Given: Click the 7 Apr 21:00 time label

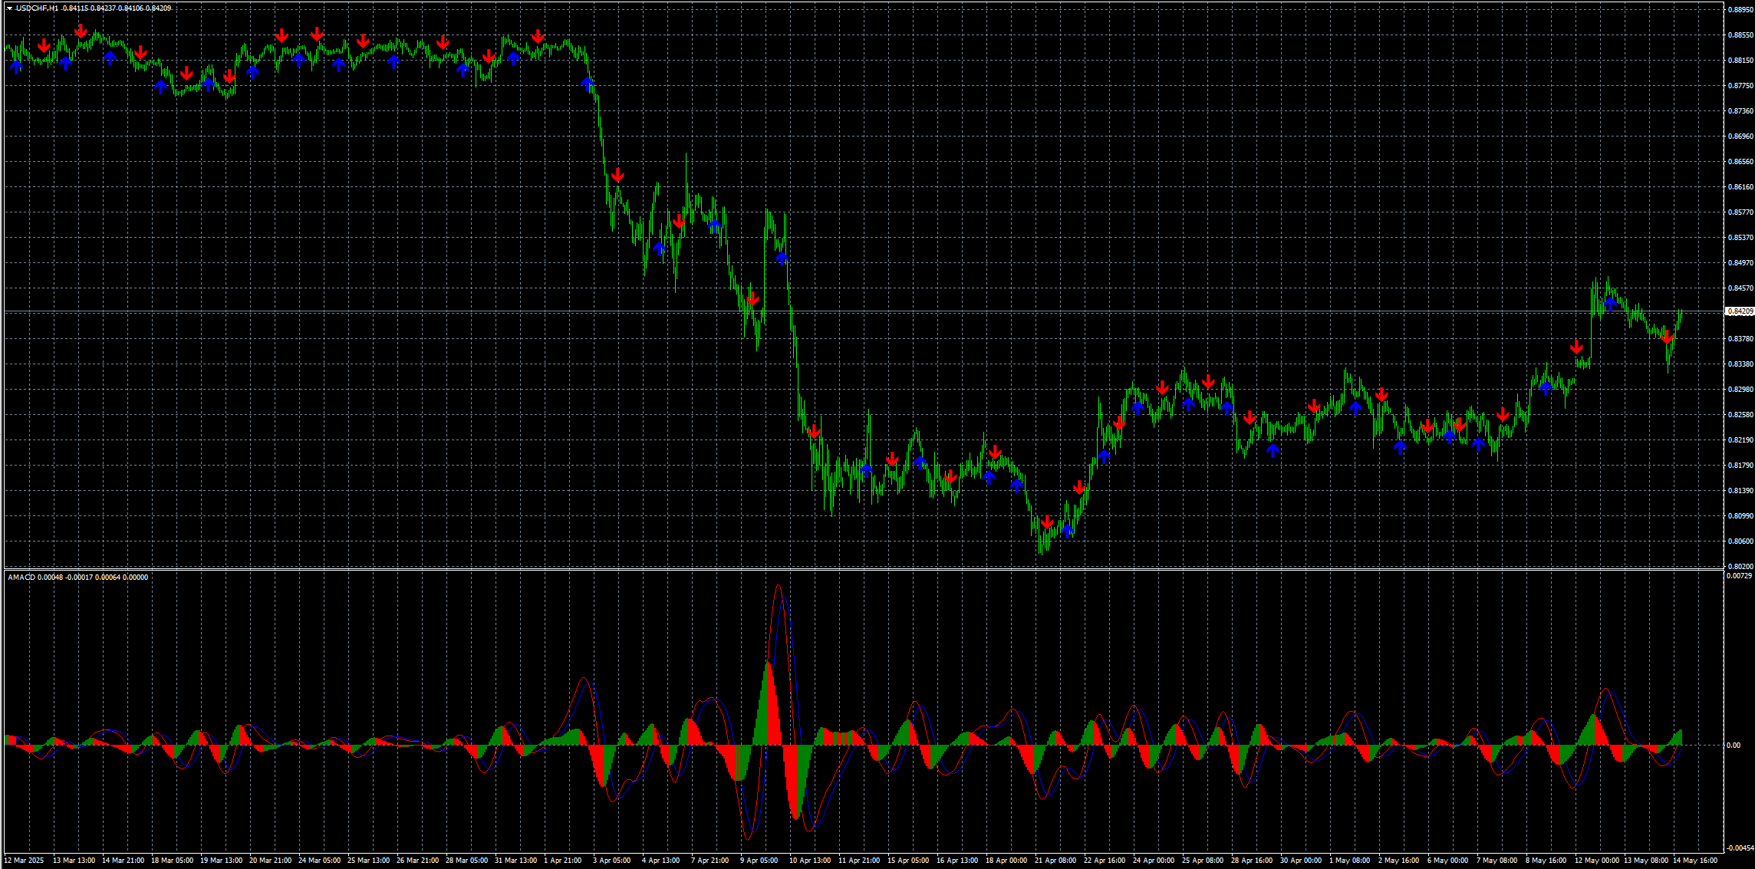Looking at the screenshot, I should [710, 860].
